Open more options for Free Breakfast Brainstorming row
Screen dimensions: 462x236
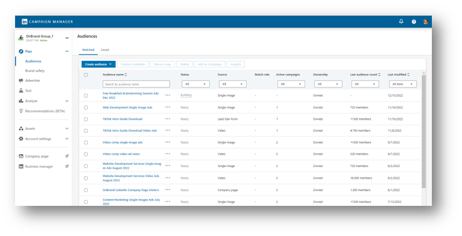tap(168, 95)
